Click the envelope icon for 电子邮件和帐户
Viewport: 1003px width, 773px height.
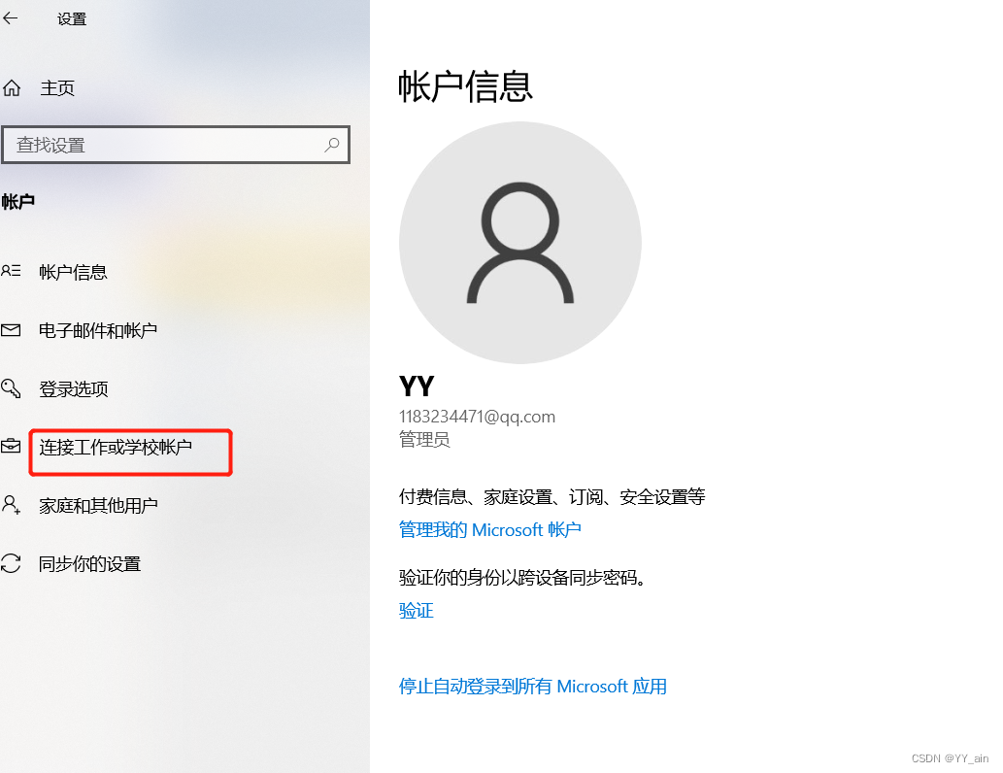point(11,330)
